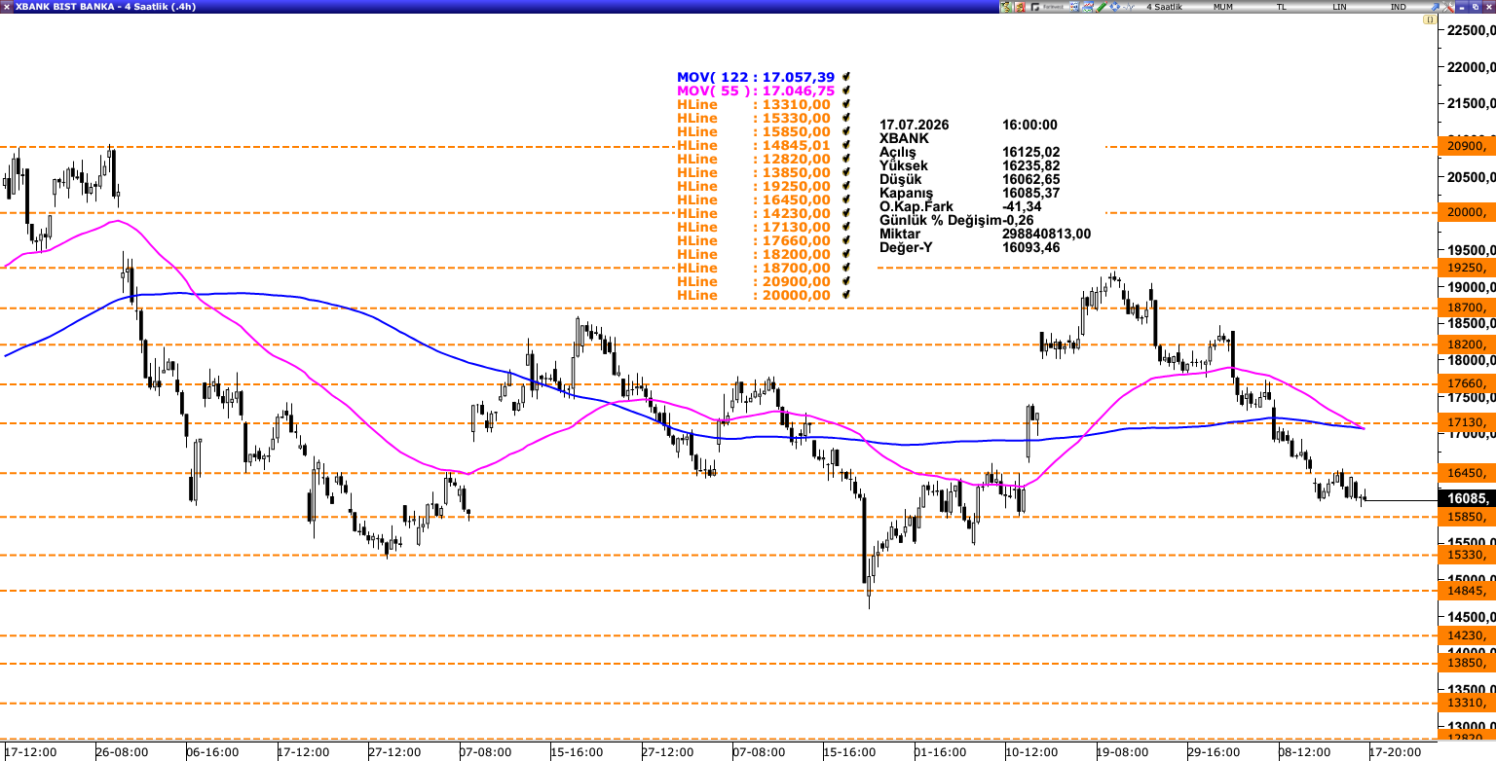Toggle the MOV 55 indicator checkmark
This screenshot has height=761, width=1496.
(846, 91)
